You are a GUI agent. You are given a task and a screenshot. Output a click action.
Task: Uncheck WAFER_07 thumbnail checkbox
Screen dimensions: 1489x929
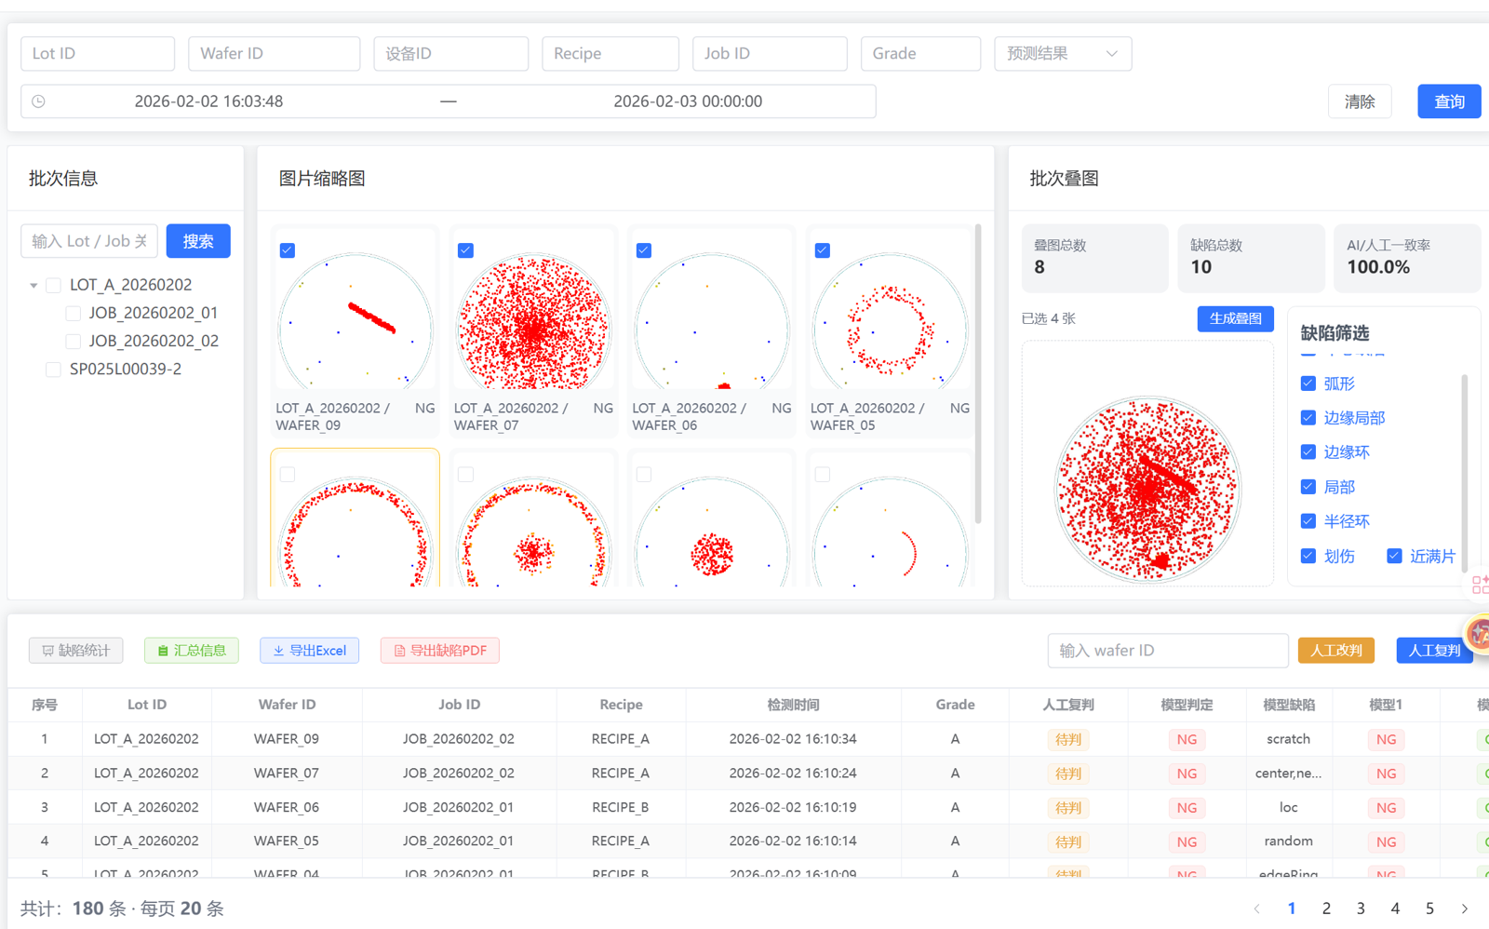coord(465,250)
